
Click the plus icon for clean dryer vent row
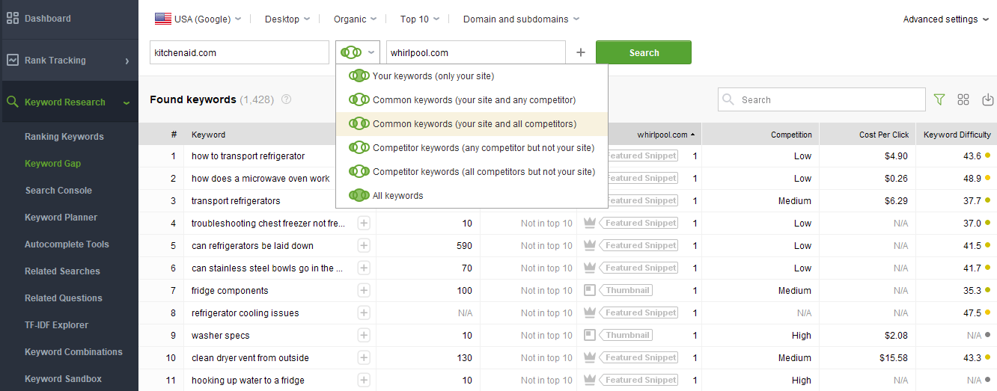pos(364,357)
